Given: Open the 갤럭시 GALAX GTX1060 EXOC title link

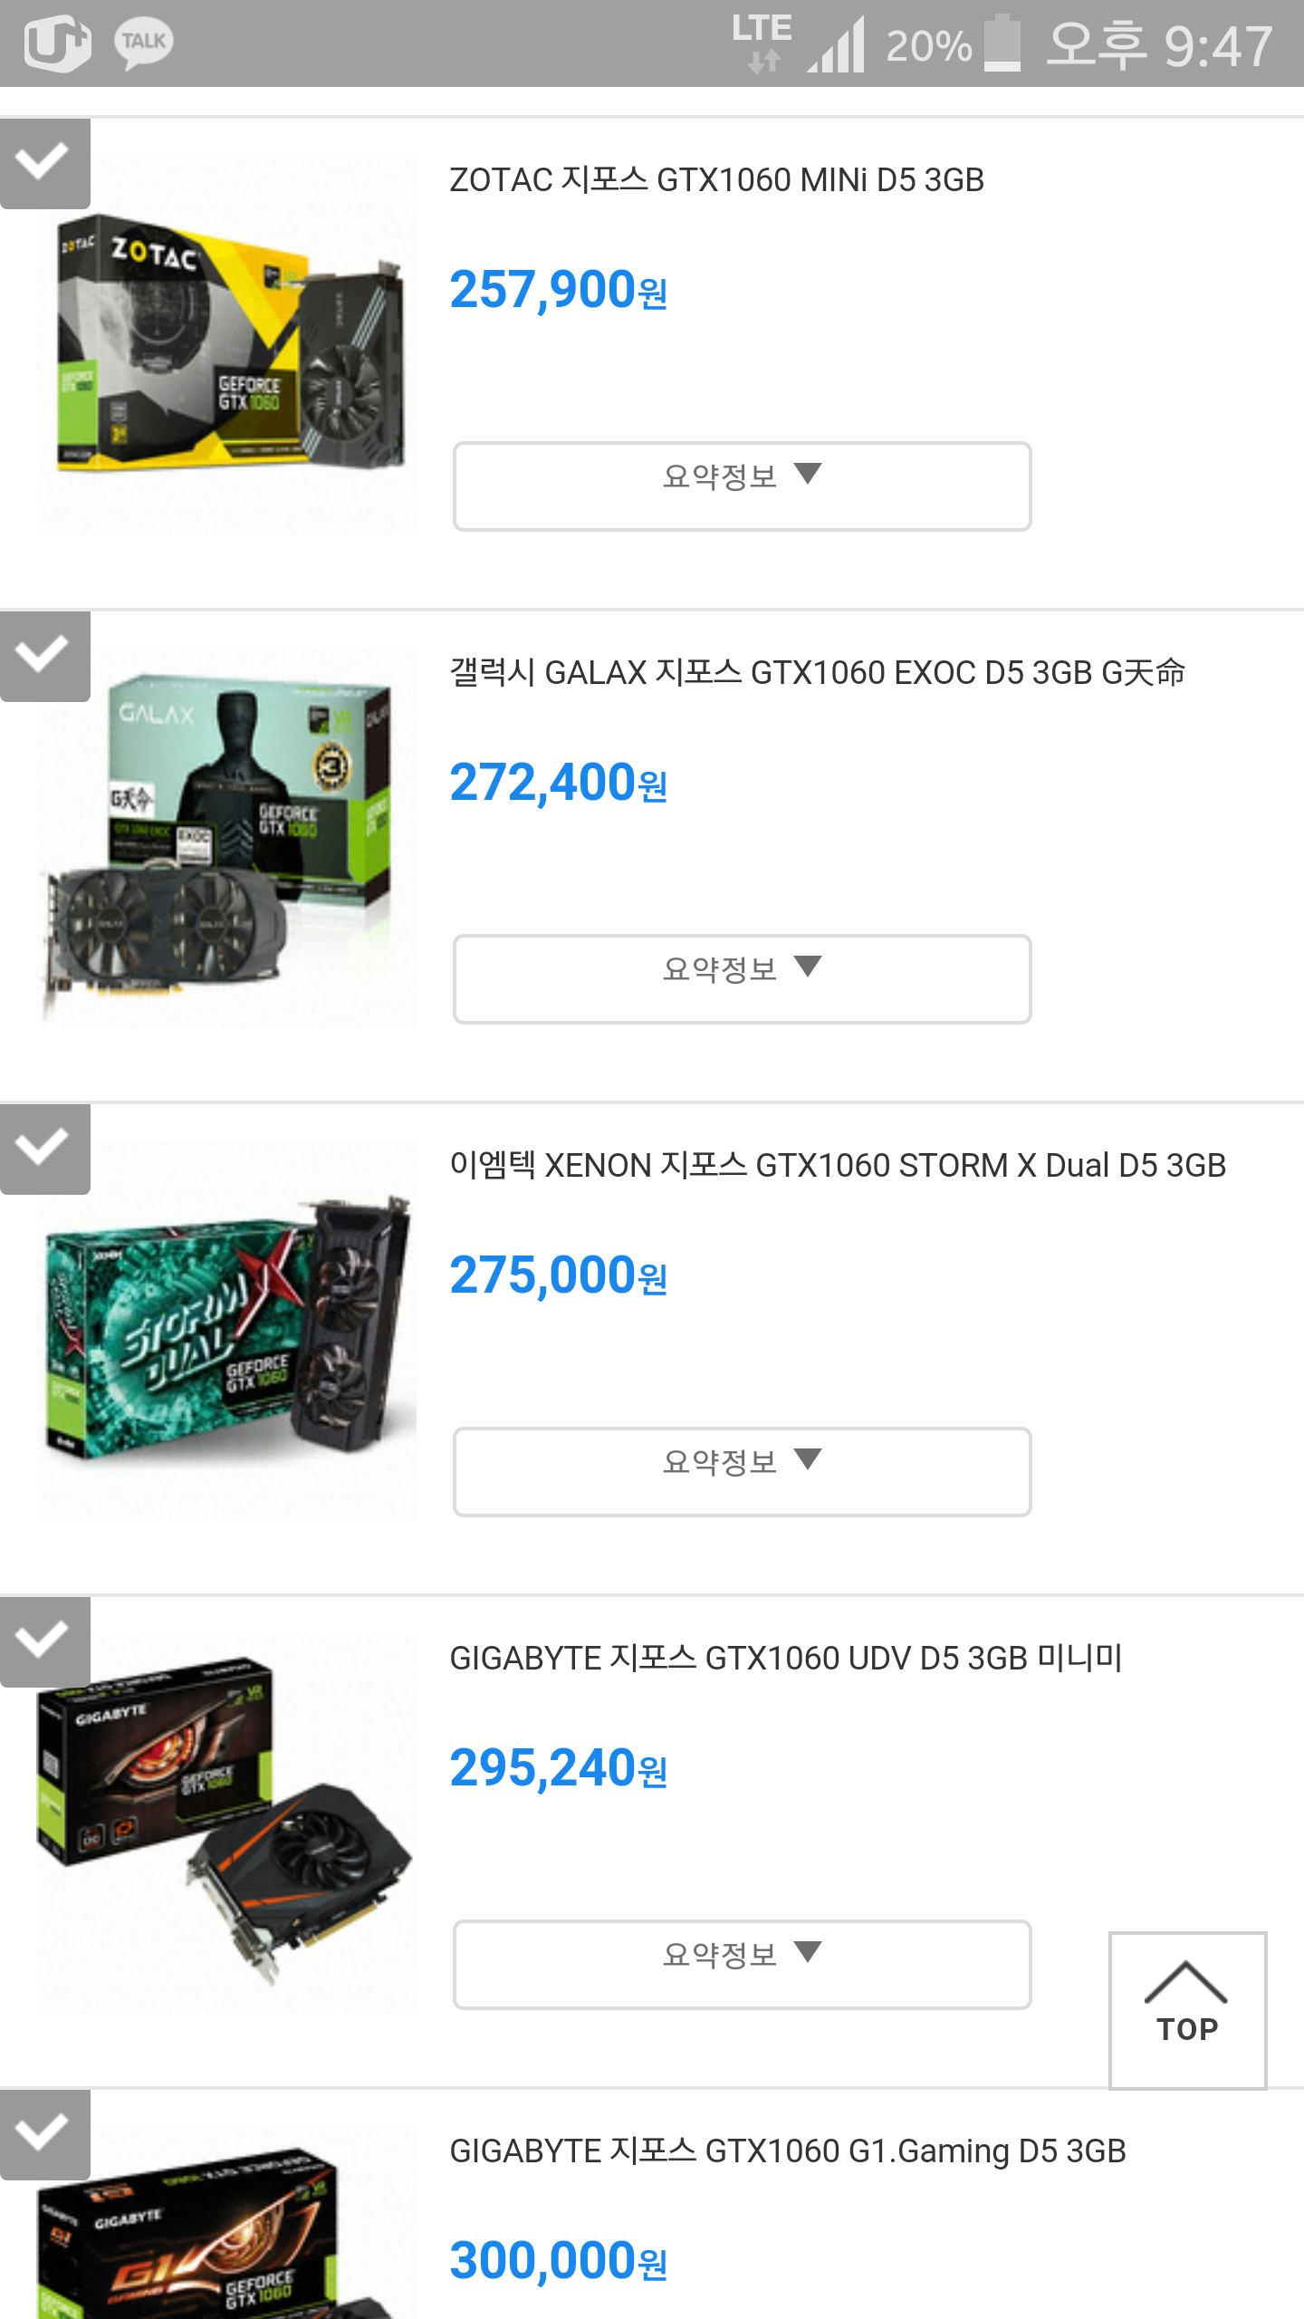Looking at the screenshot, I should pos(818,673).
